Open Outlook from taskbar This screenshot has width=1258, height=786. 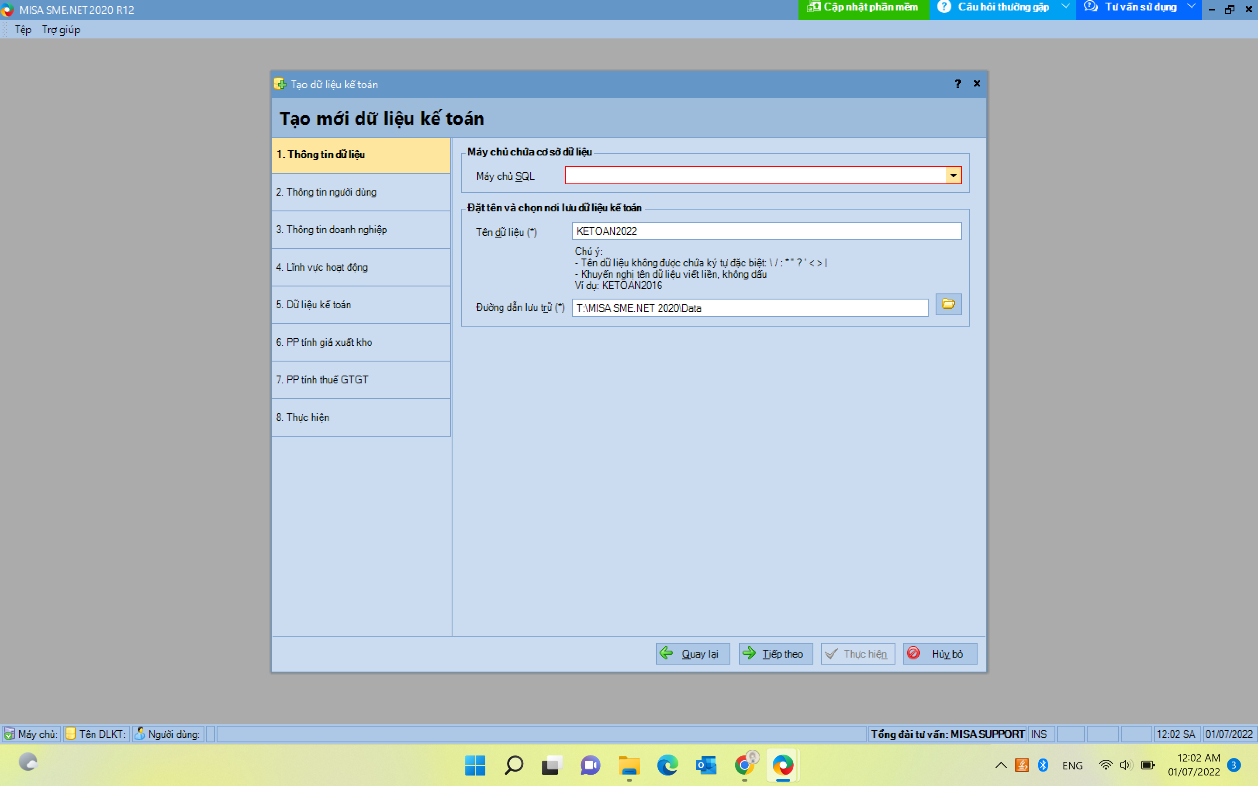pos(706,765)
